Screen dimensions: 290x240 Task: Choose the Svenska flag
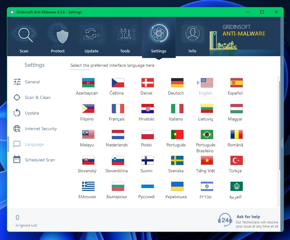177,160
